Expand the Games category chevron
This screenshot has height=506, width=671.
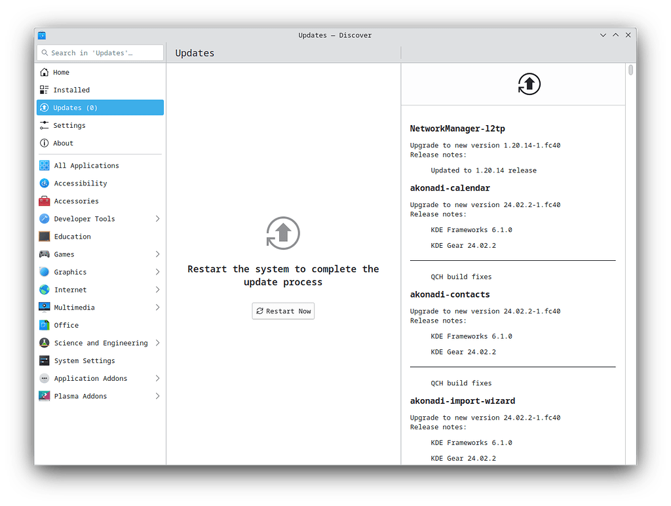157,254
